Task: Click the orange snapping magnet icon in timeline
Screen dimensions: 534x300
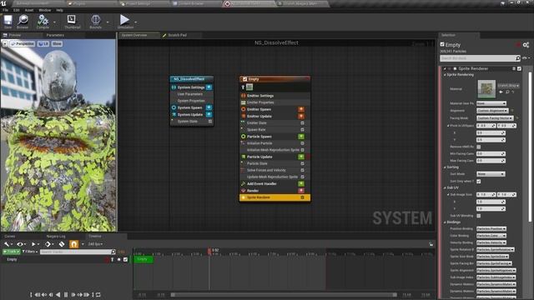Action: pyautogui.click(x=73, y=244)
